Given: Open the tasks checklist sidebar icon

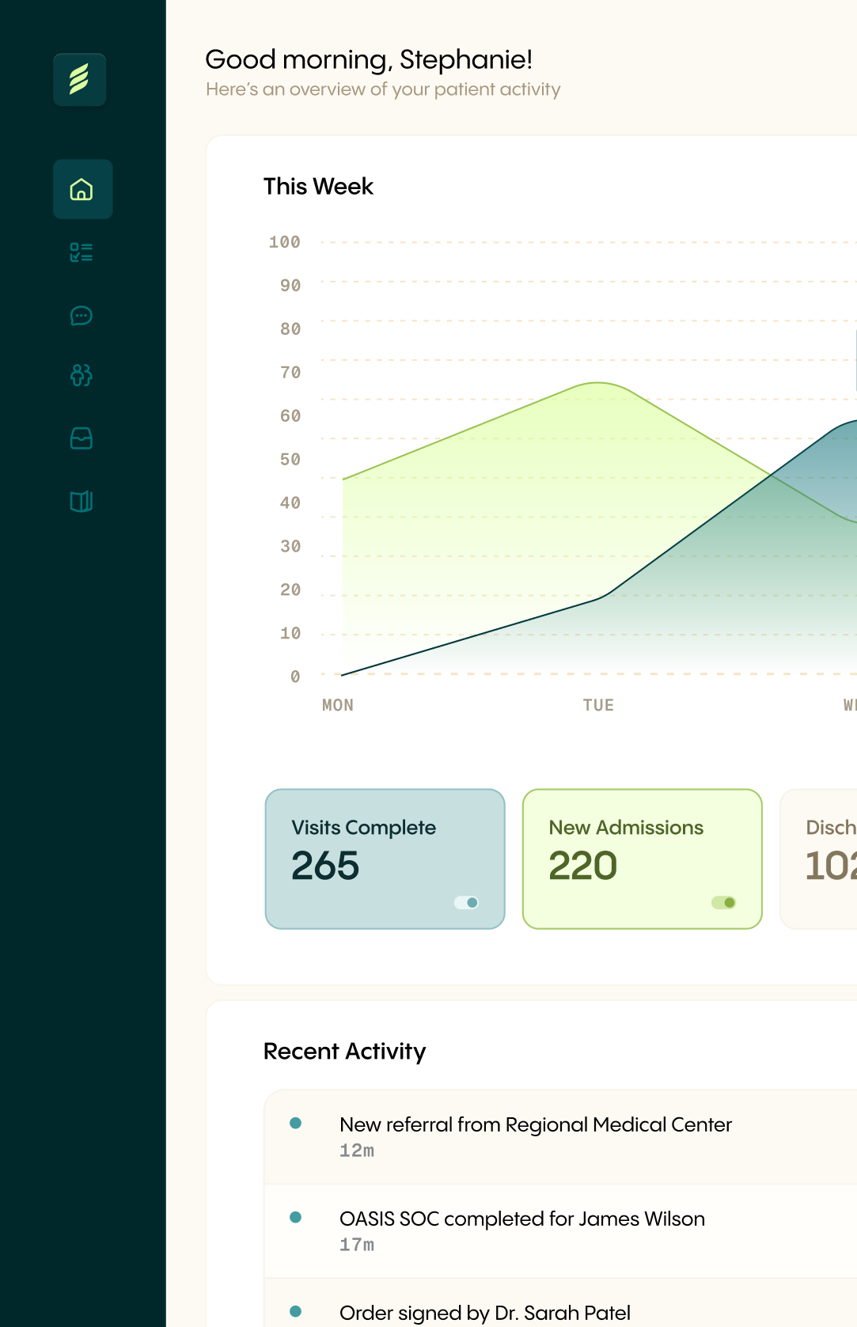Looking at the screenshot, I should point(82,252).
